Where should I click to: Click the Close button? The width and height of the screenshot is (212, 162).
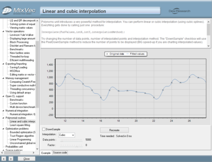pos(26,159)
